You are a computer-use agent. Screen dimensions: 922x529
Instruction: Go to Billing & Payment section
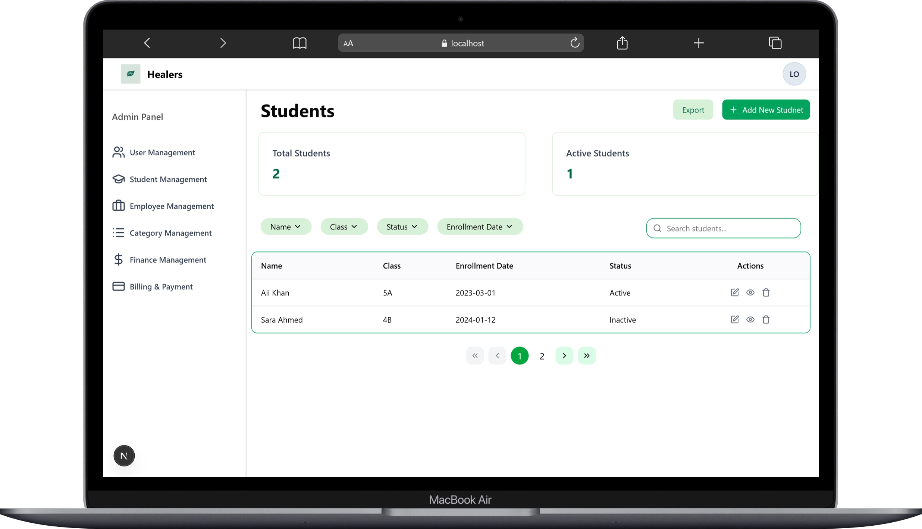[x=161, y=286]
